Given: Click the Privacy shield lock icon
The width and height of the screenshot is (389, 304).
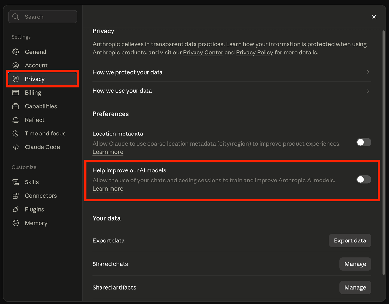Looking at the screenshot, I should pos(16,79).
